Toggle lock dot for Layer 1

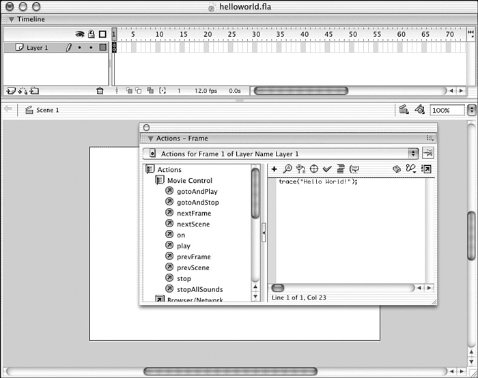pyautogui.click(x=91, y=48)
